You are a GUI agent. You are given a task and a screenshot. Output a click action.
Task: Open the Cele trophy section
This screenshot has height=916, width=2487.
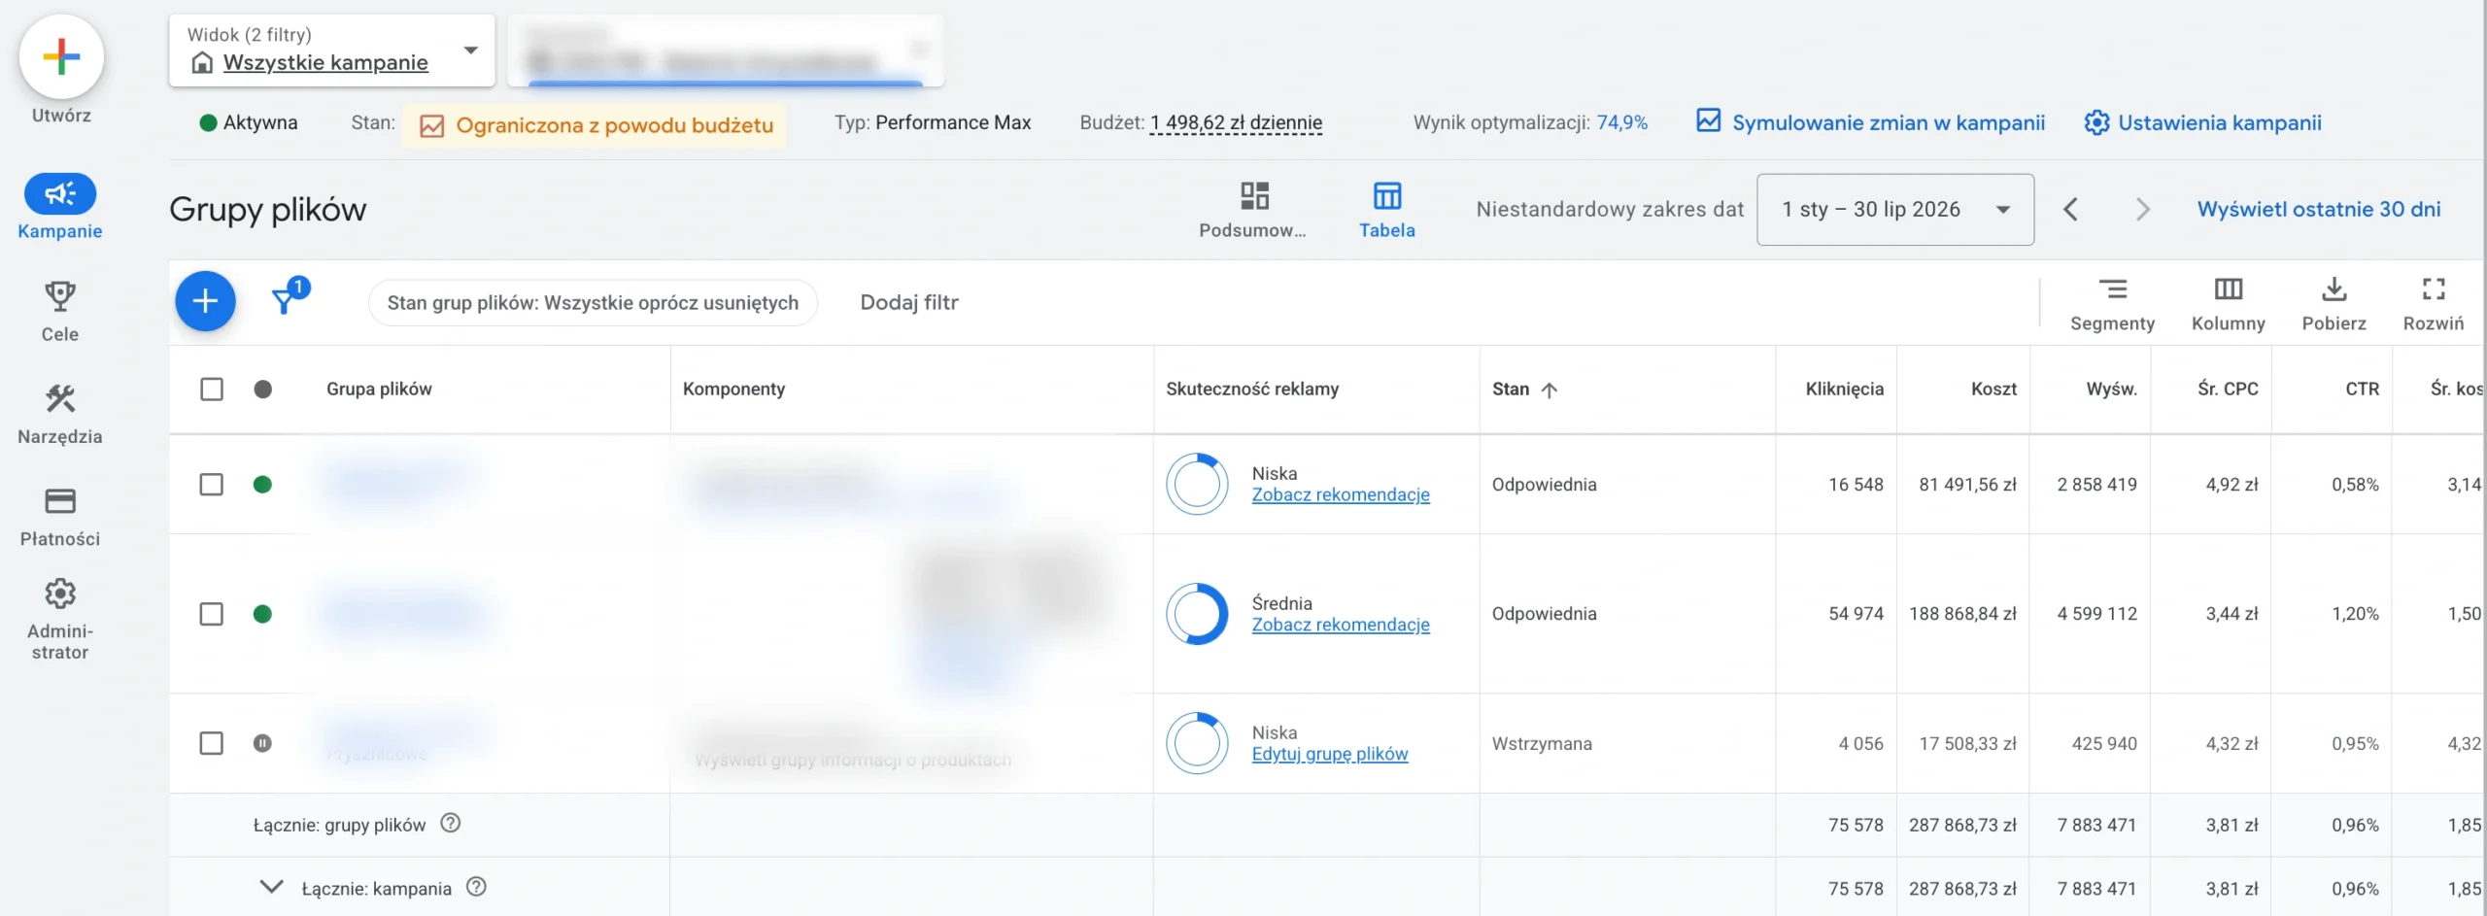pos(60,311)
